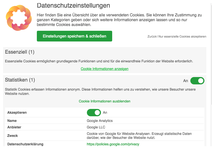Disable the Statistiken category toggle

coord(197,81)
